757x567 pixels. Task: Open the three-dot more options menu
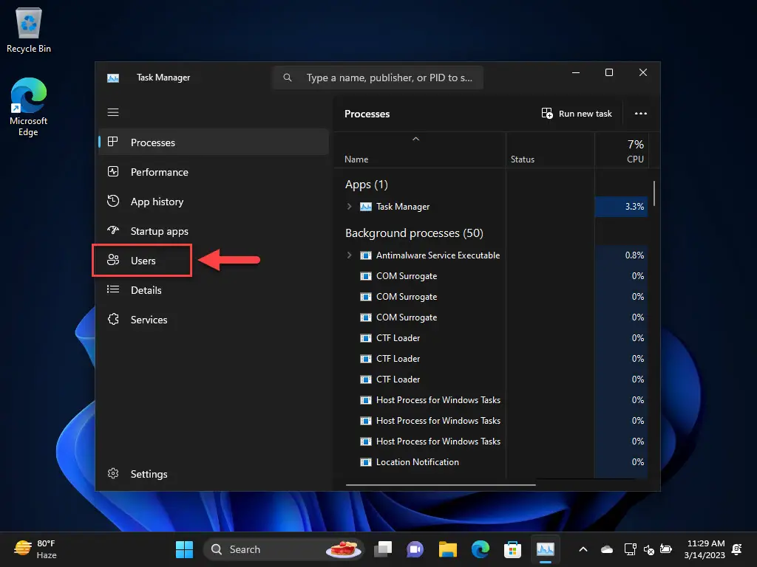coord(641,114)
